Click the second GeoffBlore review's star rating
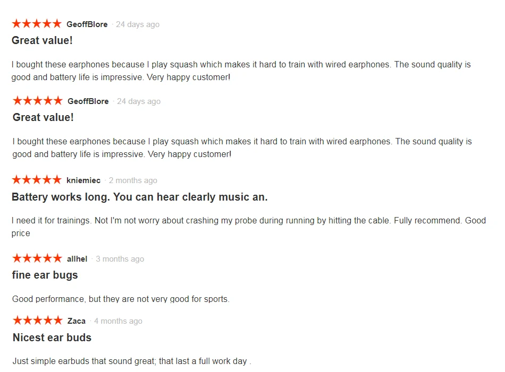Viewport: 505px width, 372px height. (x=37, y=101)
